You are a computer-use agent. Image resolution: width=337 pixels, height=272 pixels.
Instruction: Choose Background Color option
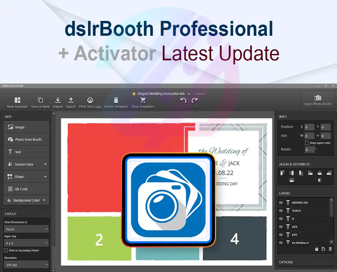[26, 200]
